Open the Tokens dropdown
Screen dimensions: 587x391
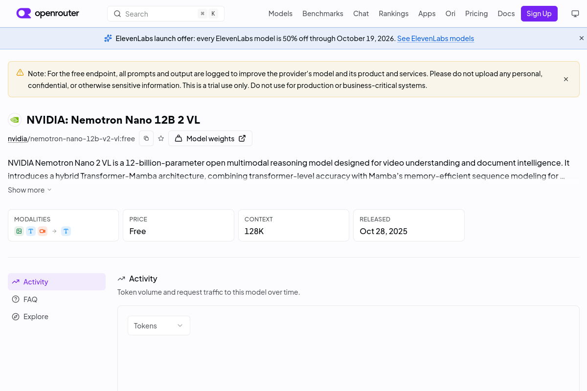tap(159, 326)
